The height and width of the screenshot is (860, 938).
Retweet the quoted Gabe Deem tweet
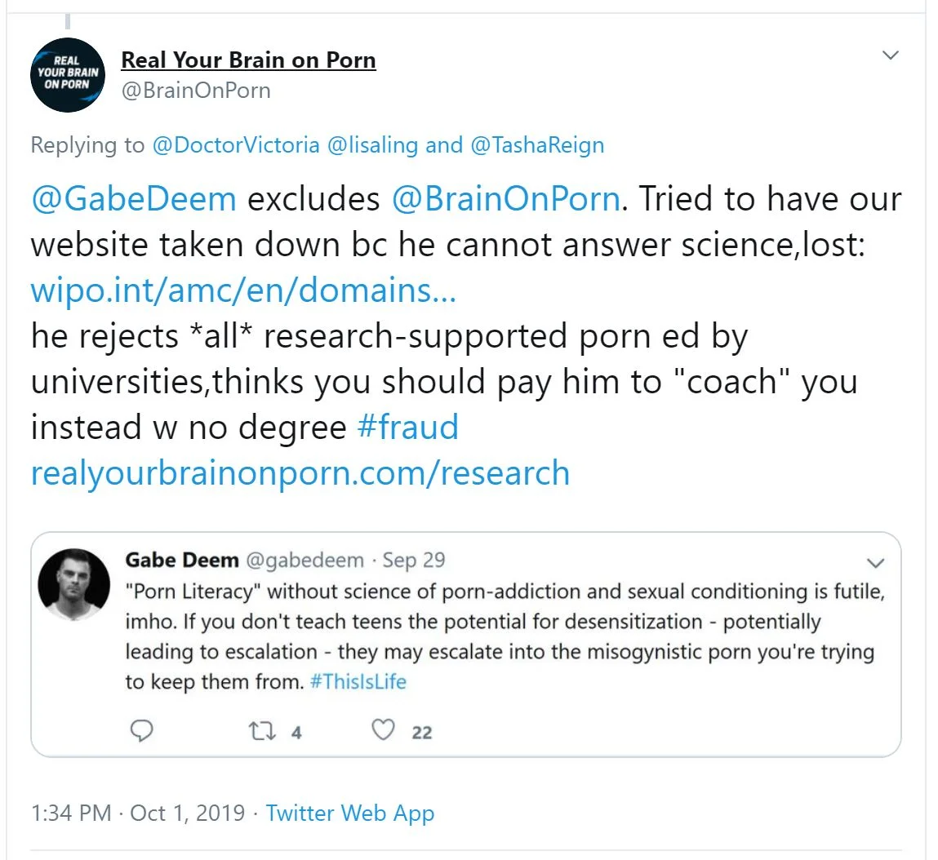tap(263, 731)
